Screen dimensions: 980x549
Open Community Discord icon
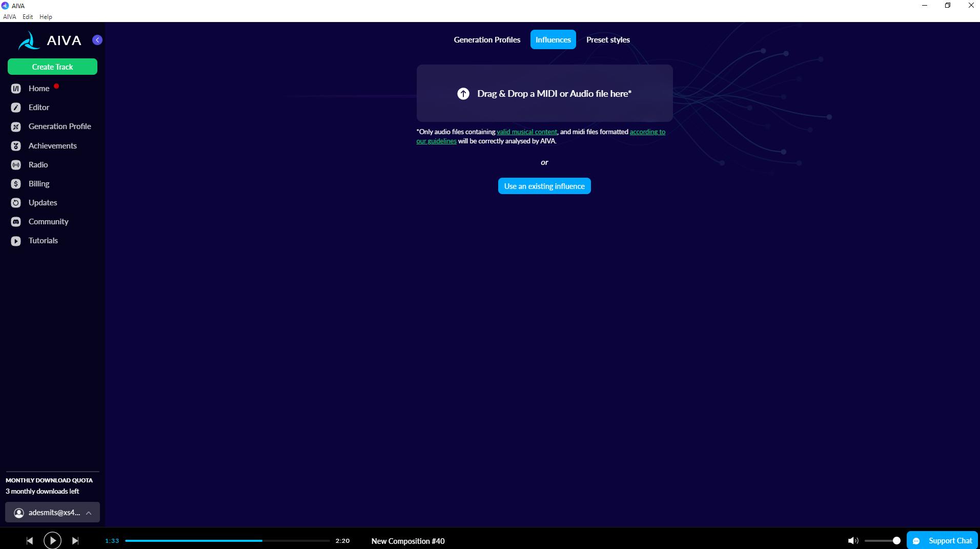16,222
